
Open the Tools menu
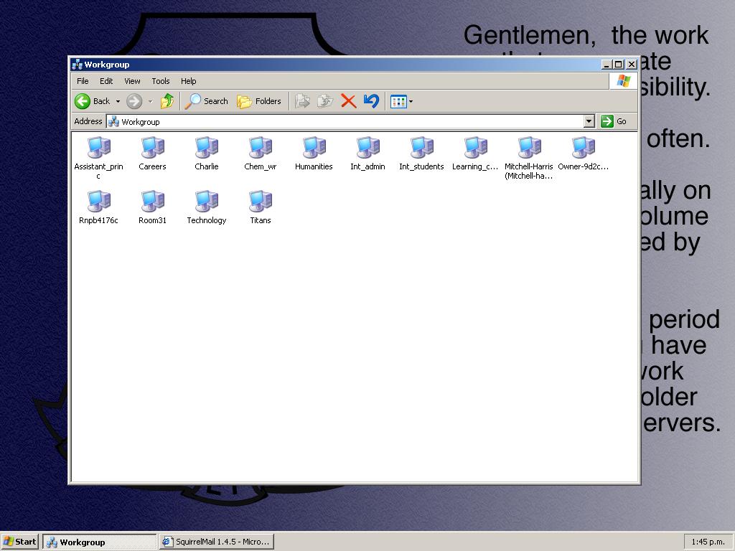pyautogui.click(x=160, y=81)
